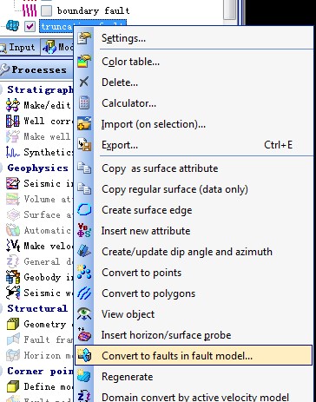
Task: Click the Color table icon
Action: click(84, 62)
